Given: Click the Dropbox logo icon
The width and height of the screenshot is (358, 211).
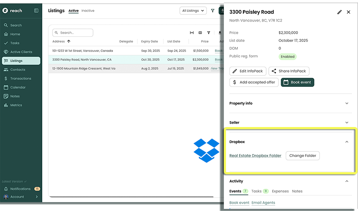Looking at the screenshot, I should pyautogui.click(x=206, y=150).
